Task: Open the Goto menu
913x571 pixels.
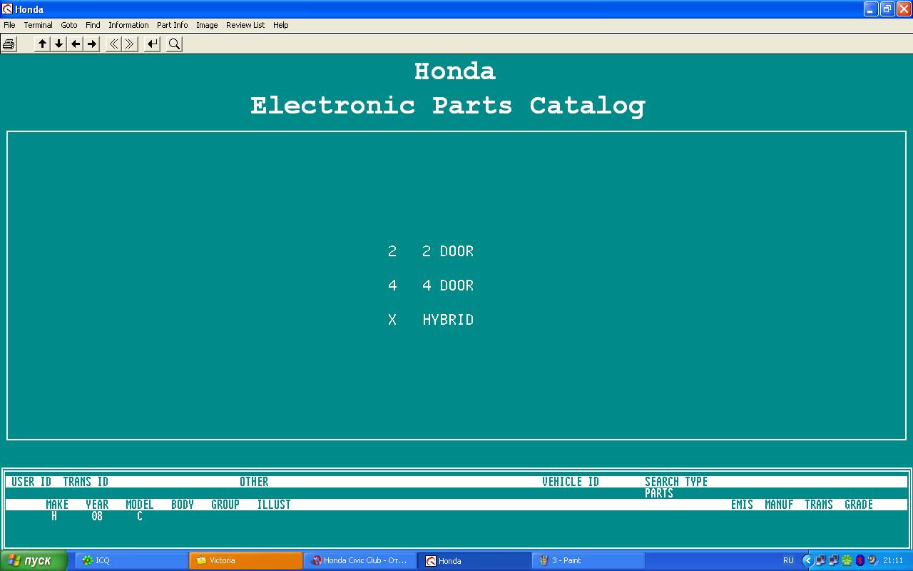Action: pyautogui.click(x=69, y=25)
